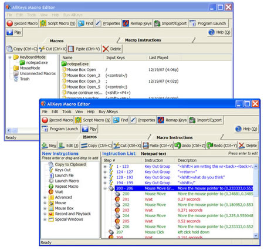Screen dimensions: 264x250
Task: Click Copy (Ctrl+C) in the front window
Action: pos(96,146)
